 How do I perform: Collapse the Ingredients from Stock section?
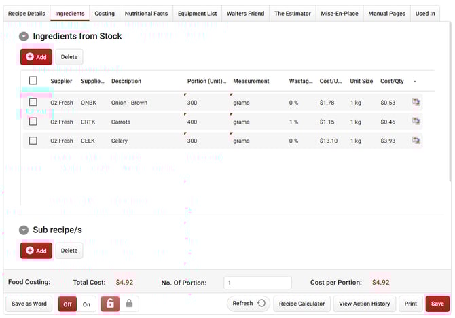(x=24, y=37)
